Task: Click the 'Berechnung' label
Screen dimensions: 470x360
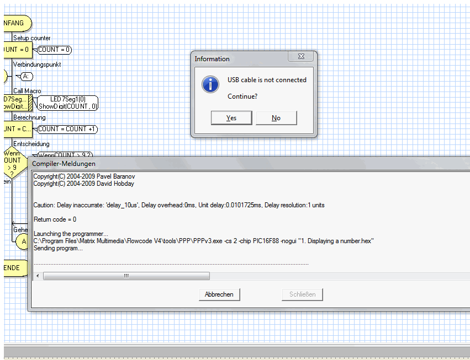Action: click(29, 117)
